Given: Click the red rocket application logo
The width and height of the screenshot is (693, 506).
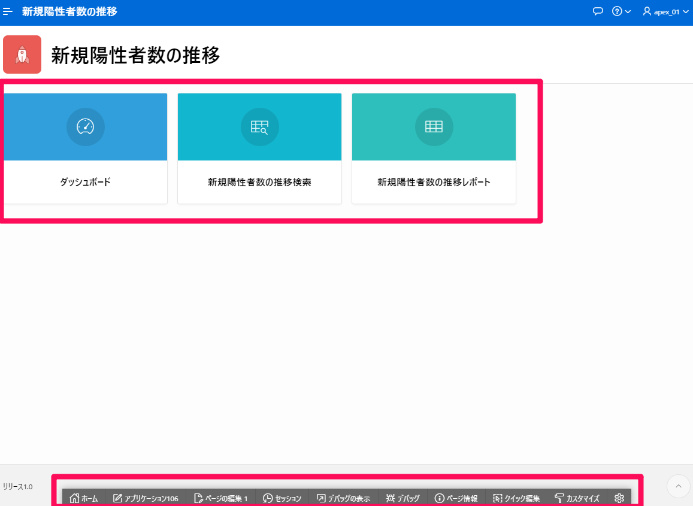Looking at the screenshot, I should pos(22,54).
